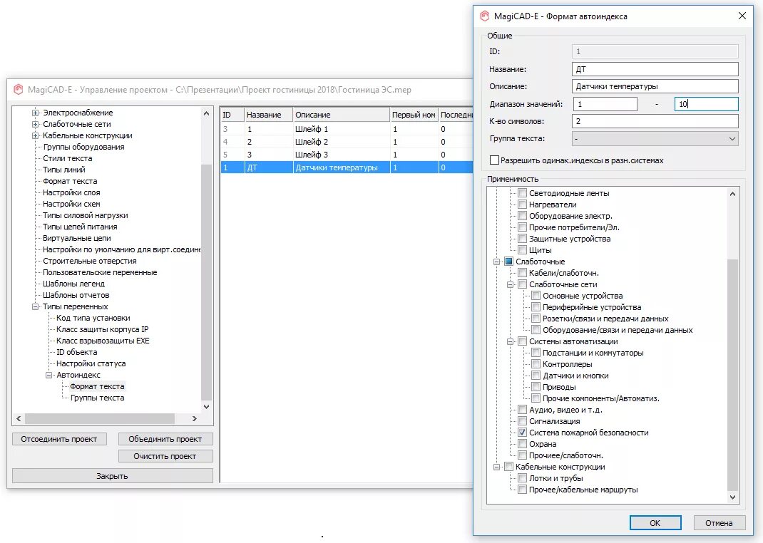The width and height of the screenshot is (763, 543).
Task: Click right arrow of project tree horizontal scrollbar
Action: [194, 418]
